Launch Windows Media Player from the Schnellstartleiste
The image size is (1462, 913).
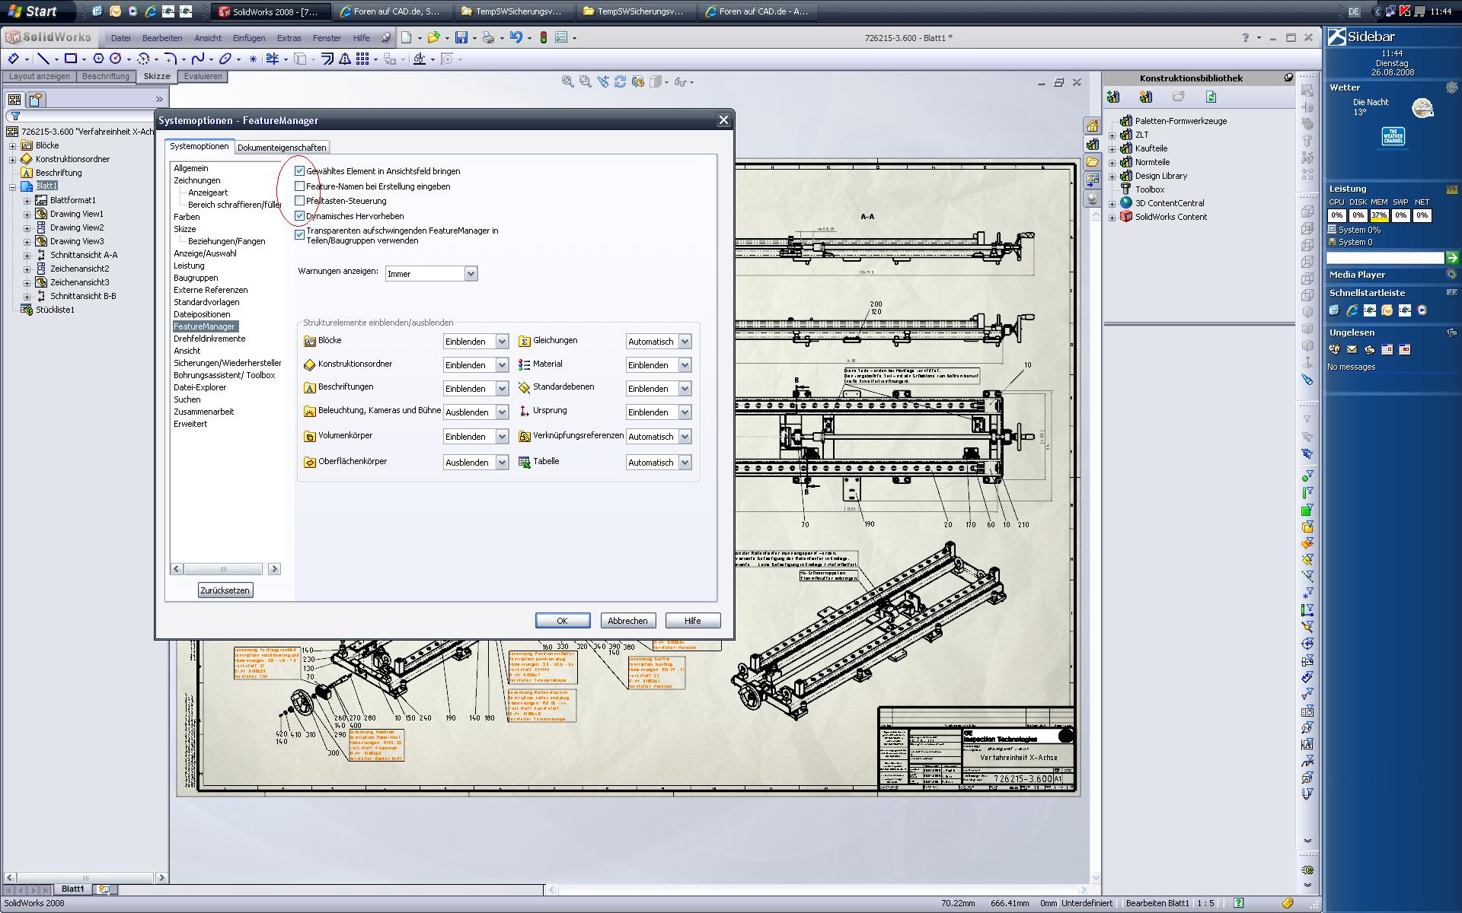1423,310
